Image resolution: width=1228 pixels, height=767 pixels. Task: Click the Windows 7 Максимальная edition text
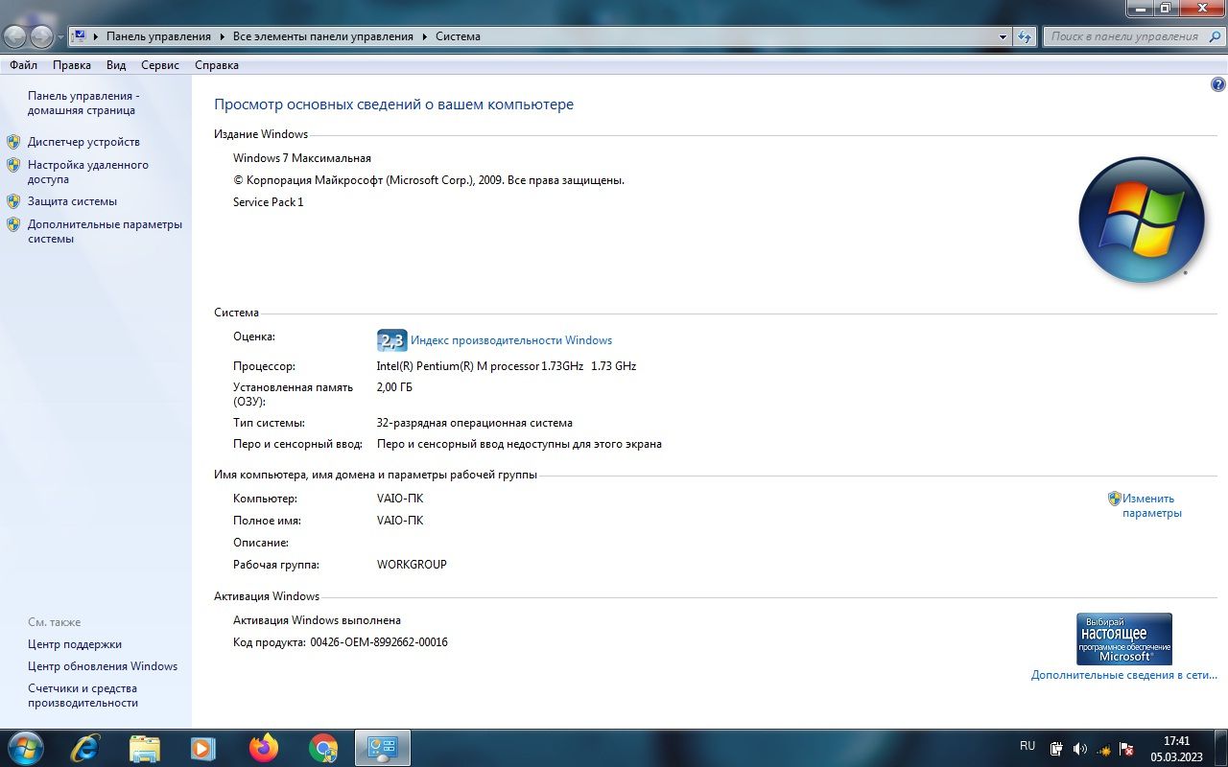pyautogui.click(x=302, y=158)
